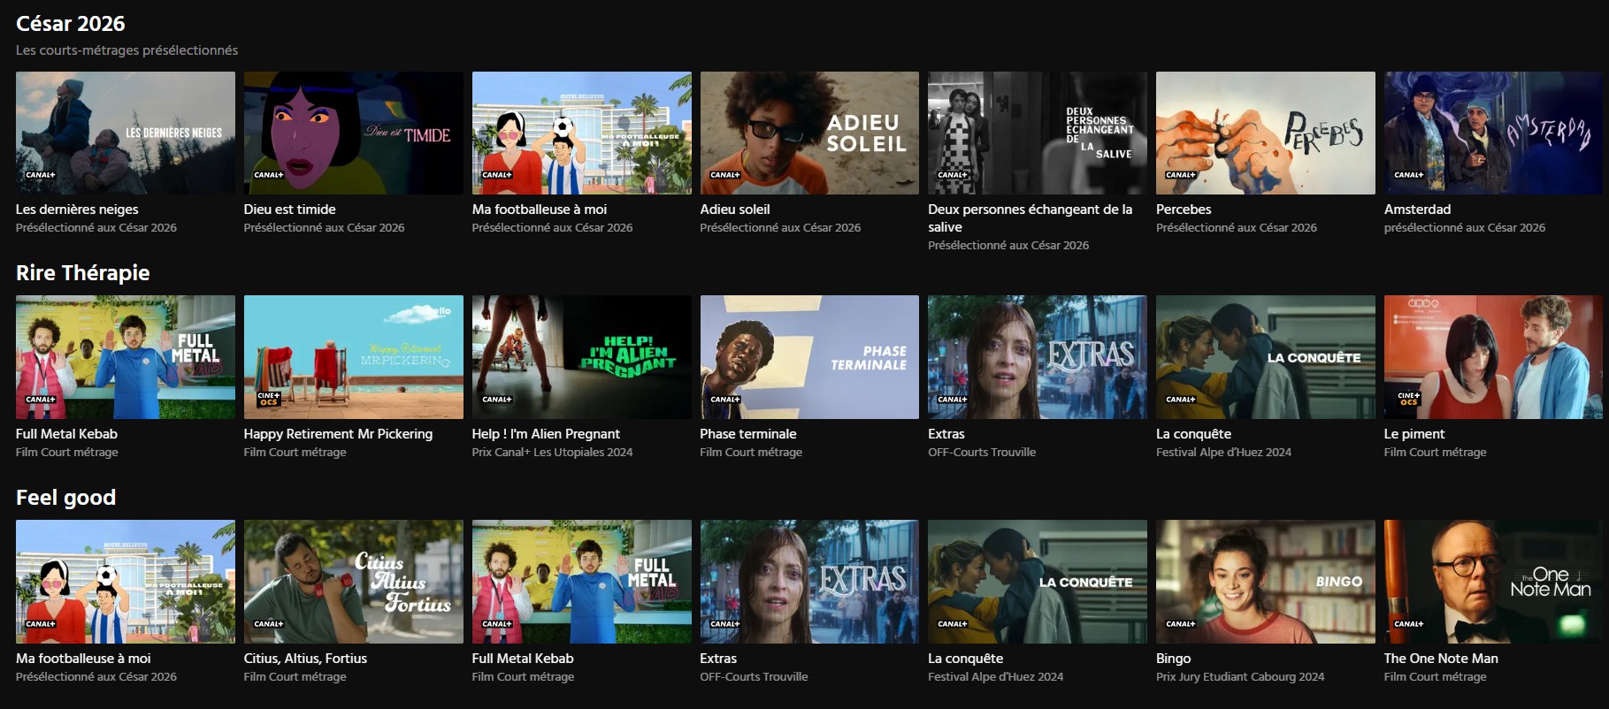Select La conquête thumbnail in Rire Thérapie row
1609x709 pixels.
pos(1266,357)
